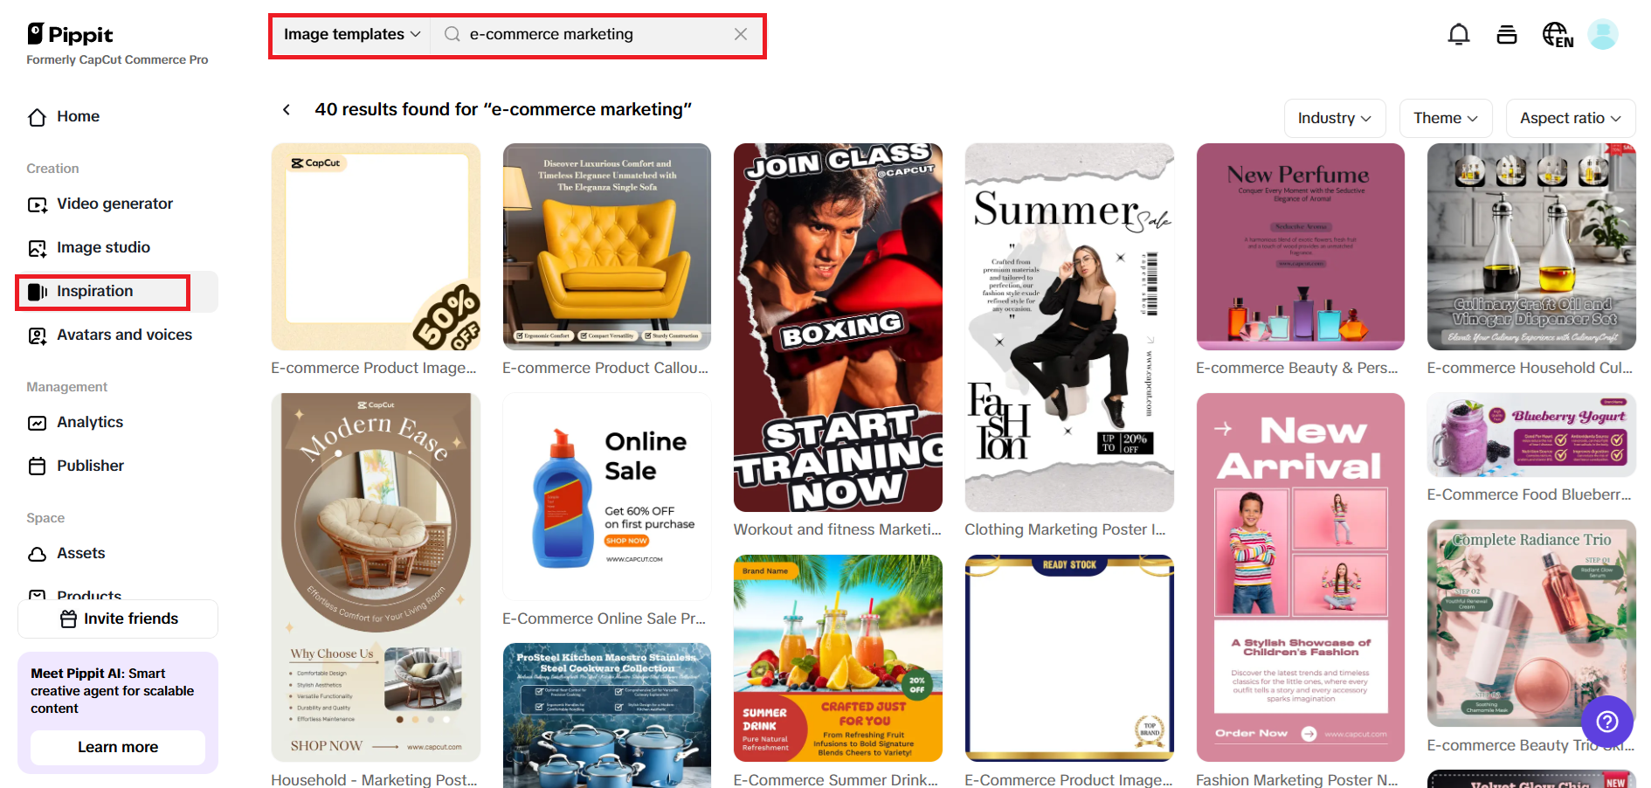
Task: Click the search magnifier icon
Action: 452,34
